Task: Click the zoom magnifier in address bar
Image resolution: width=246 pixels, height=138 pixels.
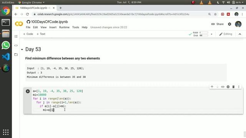Action: [x=209, y=14]
